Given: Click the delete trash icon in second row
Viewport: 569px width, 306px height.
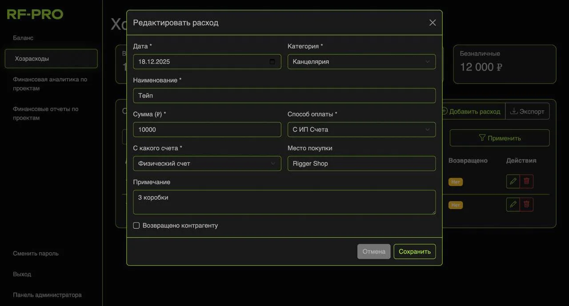Looking at the screenshot, I should point(527,204).
